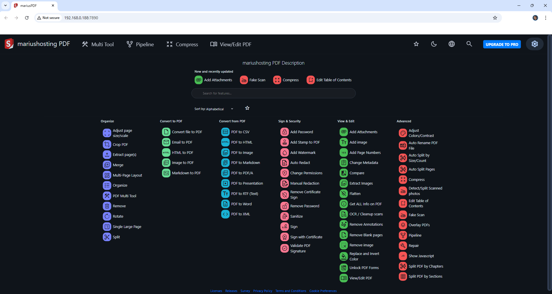Click the Repair tool icon
Screen dimensions: 552x294
point(403,245)
